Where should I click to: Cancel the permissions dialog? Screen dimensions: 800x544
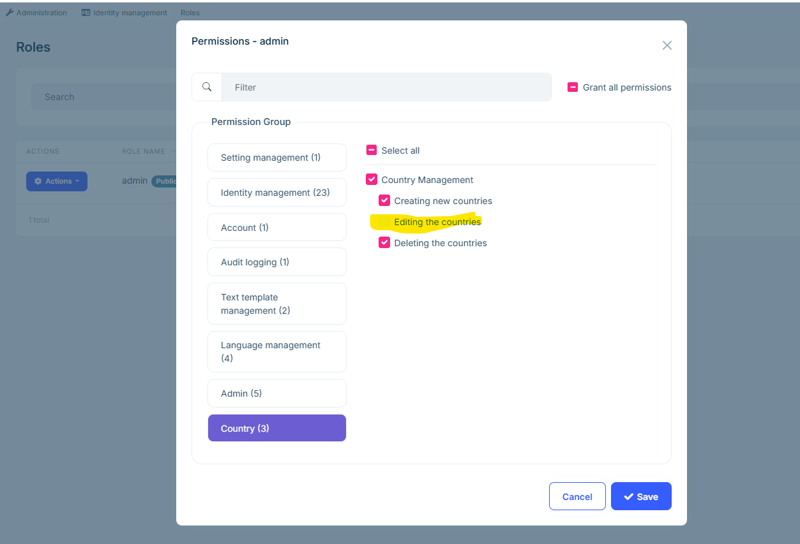[577, 496]
